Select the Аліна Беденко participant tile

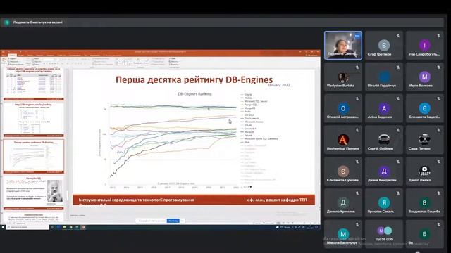pos(383,108)
